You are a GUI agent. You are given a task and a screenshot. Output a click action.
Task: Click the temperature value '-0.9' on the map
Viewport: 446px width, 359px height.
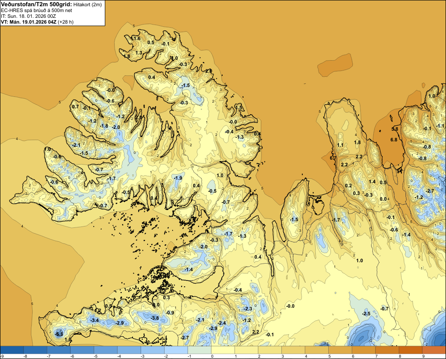click(170, 313)
